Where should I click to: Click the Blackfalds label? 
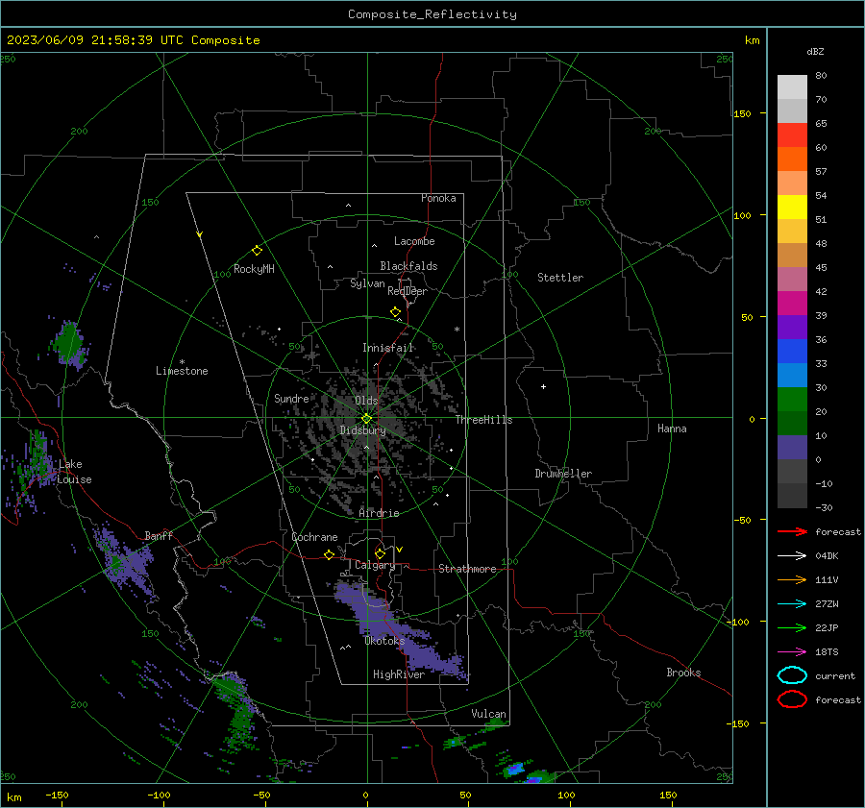tap(408, 266)
